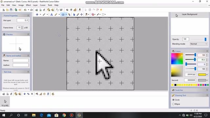Open the Tools menu
This screenshot has height=118, width=210.
coord(50,5)
